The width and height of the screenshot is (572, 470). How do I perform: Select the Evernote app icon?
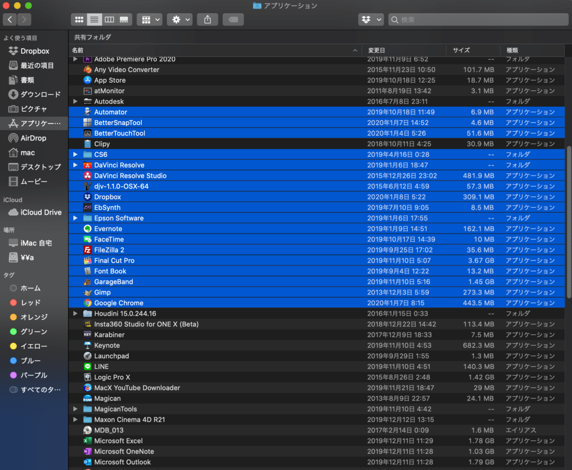tap(88, 229)
